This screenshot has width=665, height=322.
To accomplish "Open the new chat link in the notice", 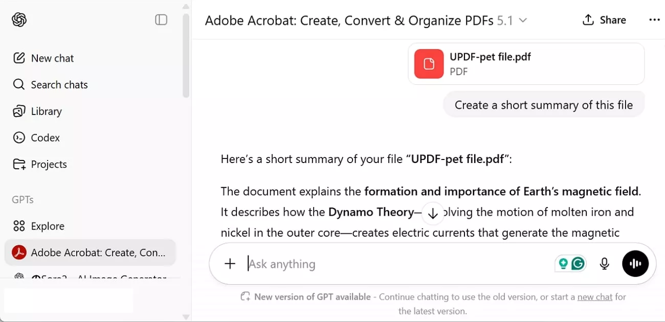I will pyautogui.click(x=595, y=296).
